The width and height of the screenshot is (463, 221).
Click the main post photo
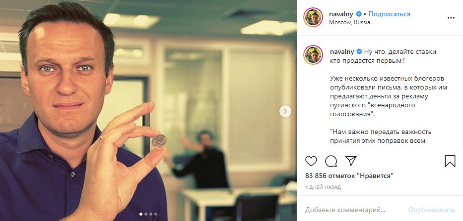coord(148,110)
